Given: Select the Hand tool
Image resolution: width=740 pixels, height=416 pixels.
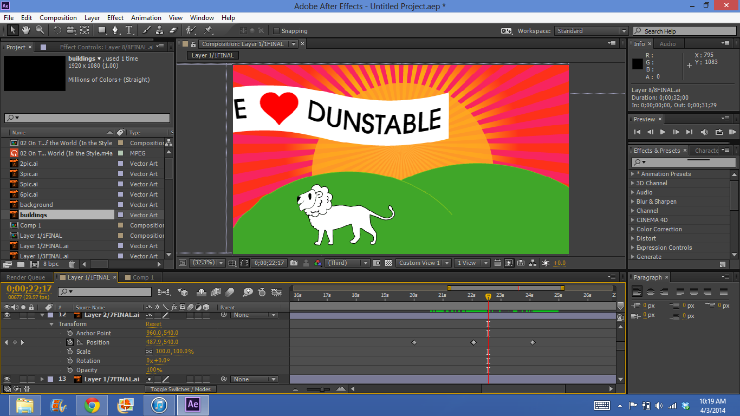Looking at the screenshot, I should coord(26,30).
